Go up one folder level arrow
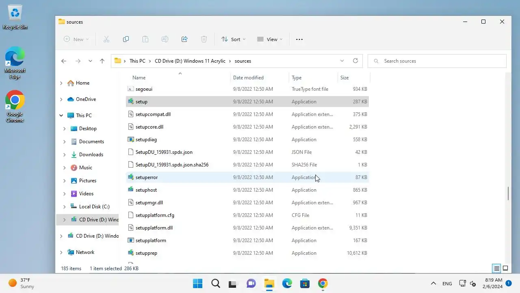 [x=102, y=61]
